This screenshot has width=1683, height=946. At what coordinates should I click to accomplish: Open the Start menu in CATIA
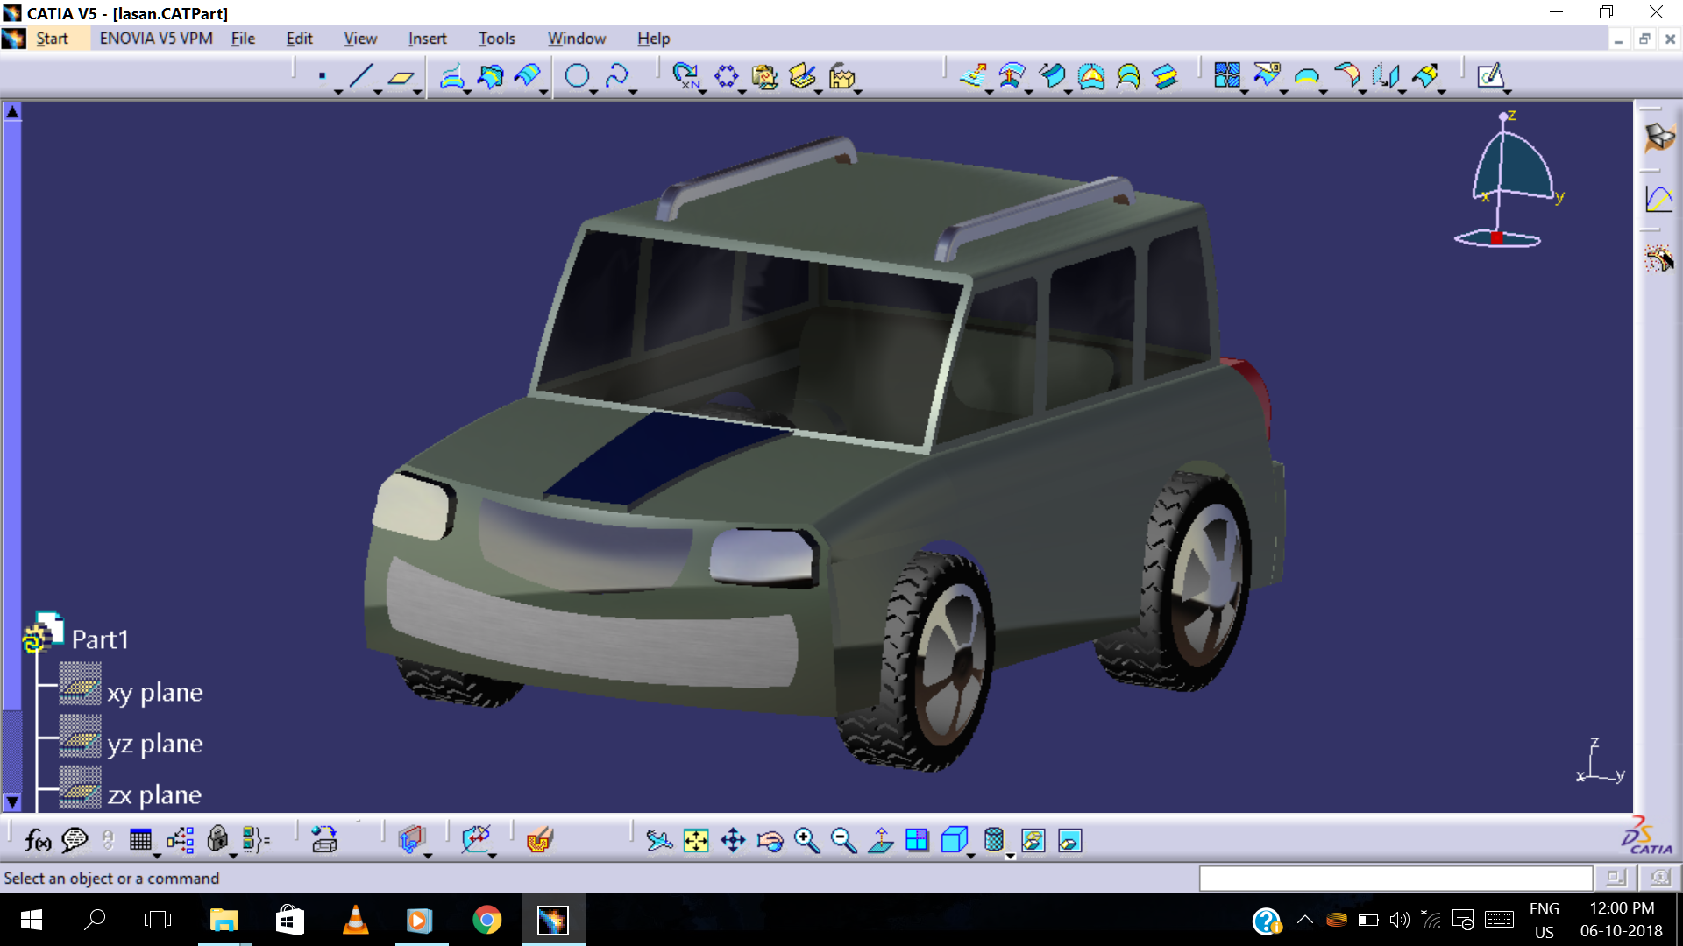pos(52,39)
